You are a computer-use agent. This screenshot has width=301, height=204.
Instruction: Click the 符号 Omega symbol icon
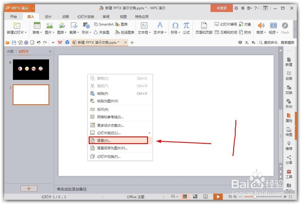175,26
